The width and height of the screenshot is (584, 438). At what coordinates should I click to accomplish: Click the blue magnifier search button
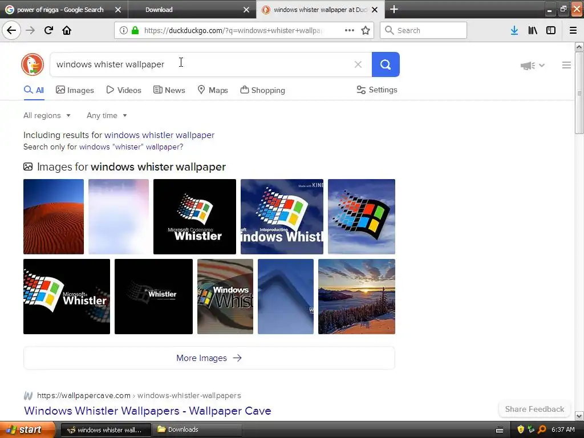tap(386, 64)
